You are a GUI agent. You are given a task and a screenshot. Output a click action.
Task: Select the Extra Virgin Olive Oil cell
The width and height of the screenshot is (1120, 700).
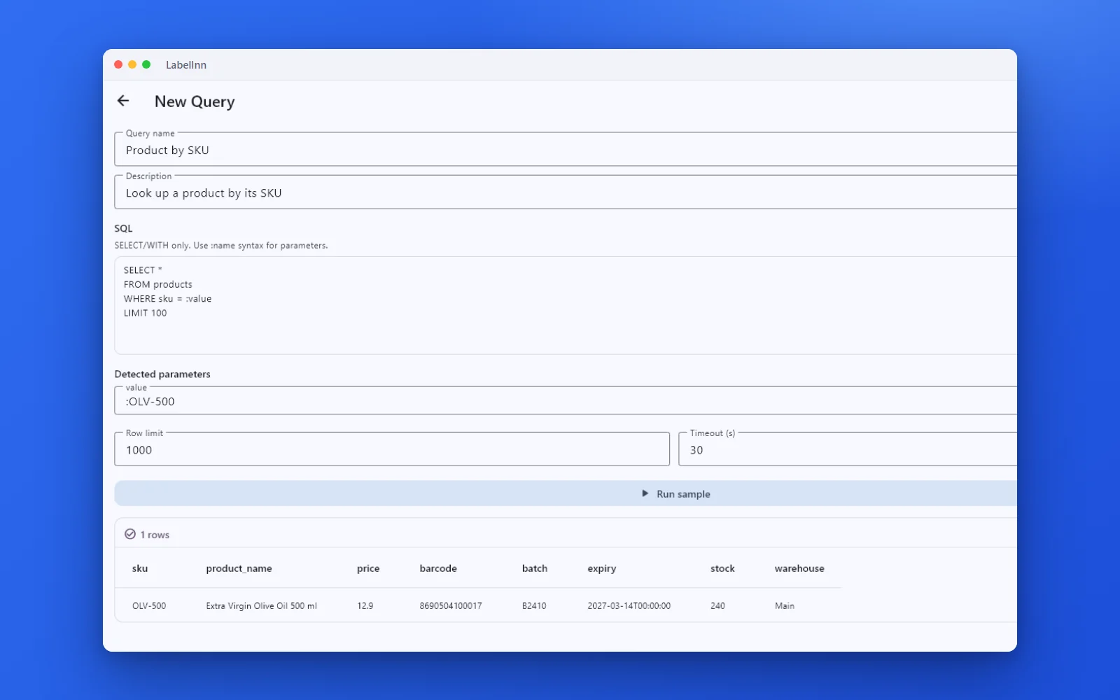pos(261,605)
